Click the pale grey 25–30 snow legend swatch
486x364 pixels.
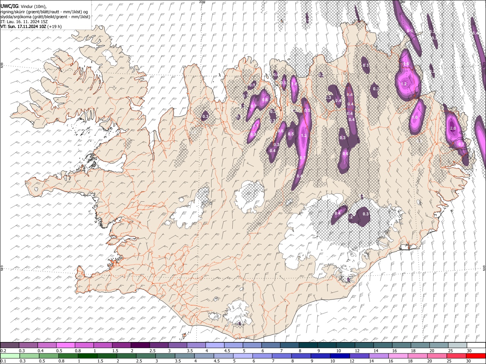point(457,345)
